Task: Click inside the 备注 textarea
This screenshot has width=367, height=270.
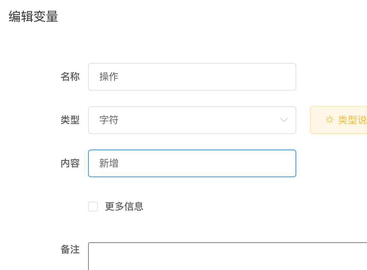Action: pos(228,256)
